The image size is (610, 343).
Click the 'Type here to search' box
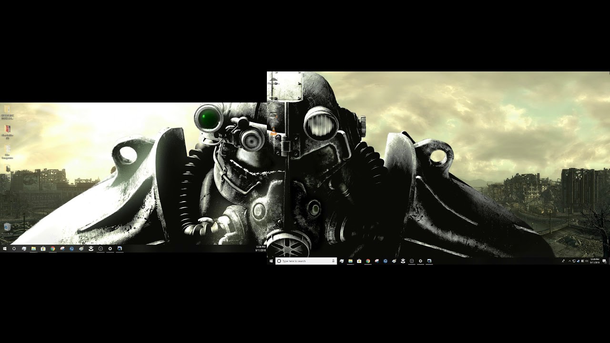click(x=306, y=261)
